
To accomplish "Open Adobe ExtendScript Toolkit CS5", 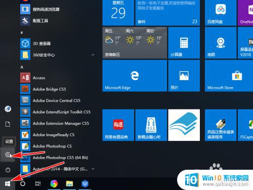I will pyautogui.click(x=57, y=112).
